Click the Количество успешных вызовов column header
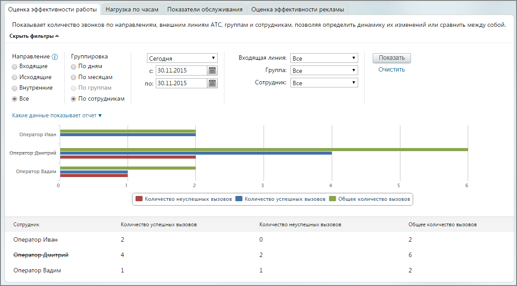The width and height of the screenshot is (517, 286). pos(158,224)
